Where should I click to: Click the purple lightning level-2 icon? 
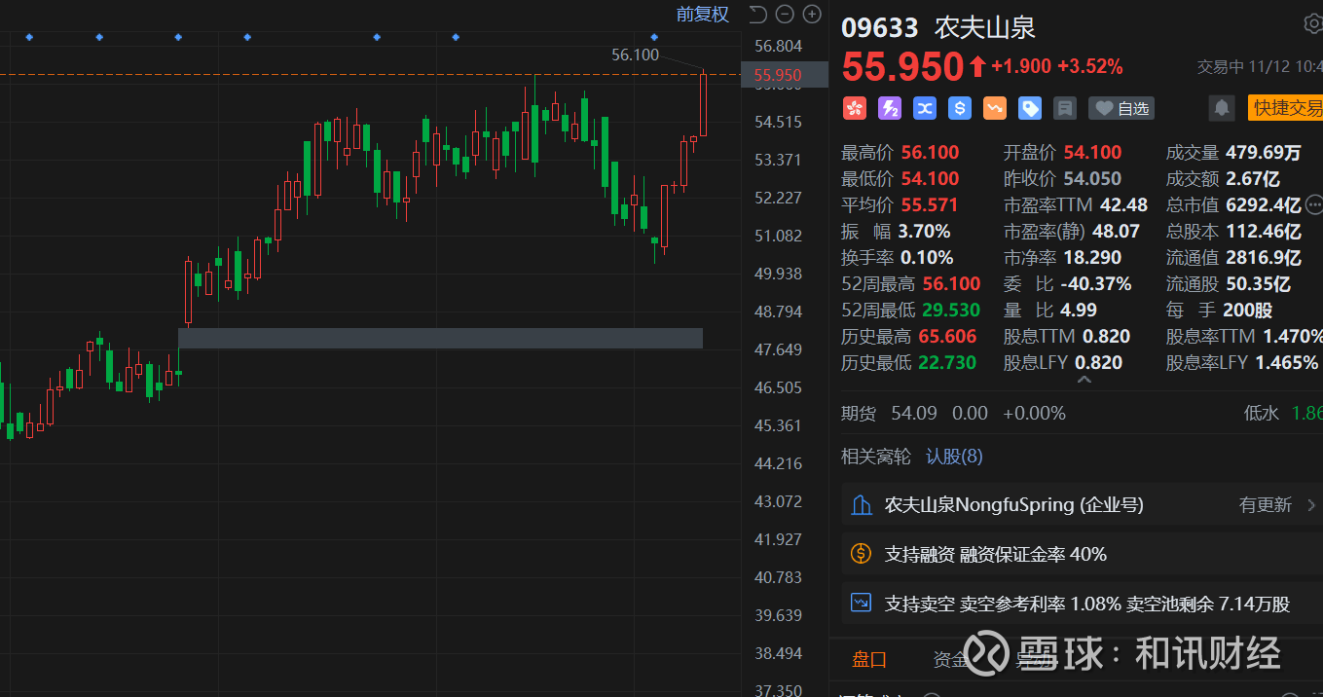[890, 108]
